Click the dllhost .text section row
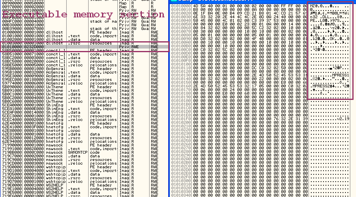356x197 pixels. 81,35
